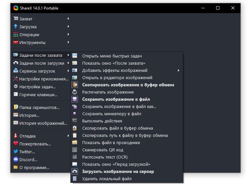Screen dimensions: 251x192
Task: Click the crown icon beside О программе
Action: 16,167
